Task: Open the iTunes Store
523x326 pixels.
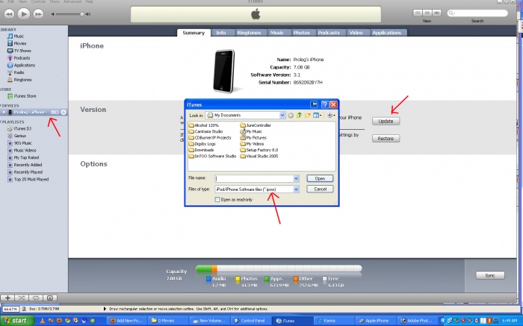Action: pos(25,96)
